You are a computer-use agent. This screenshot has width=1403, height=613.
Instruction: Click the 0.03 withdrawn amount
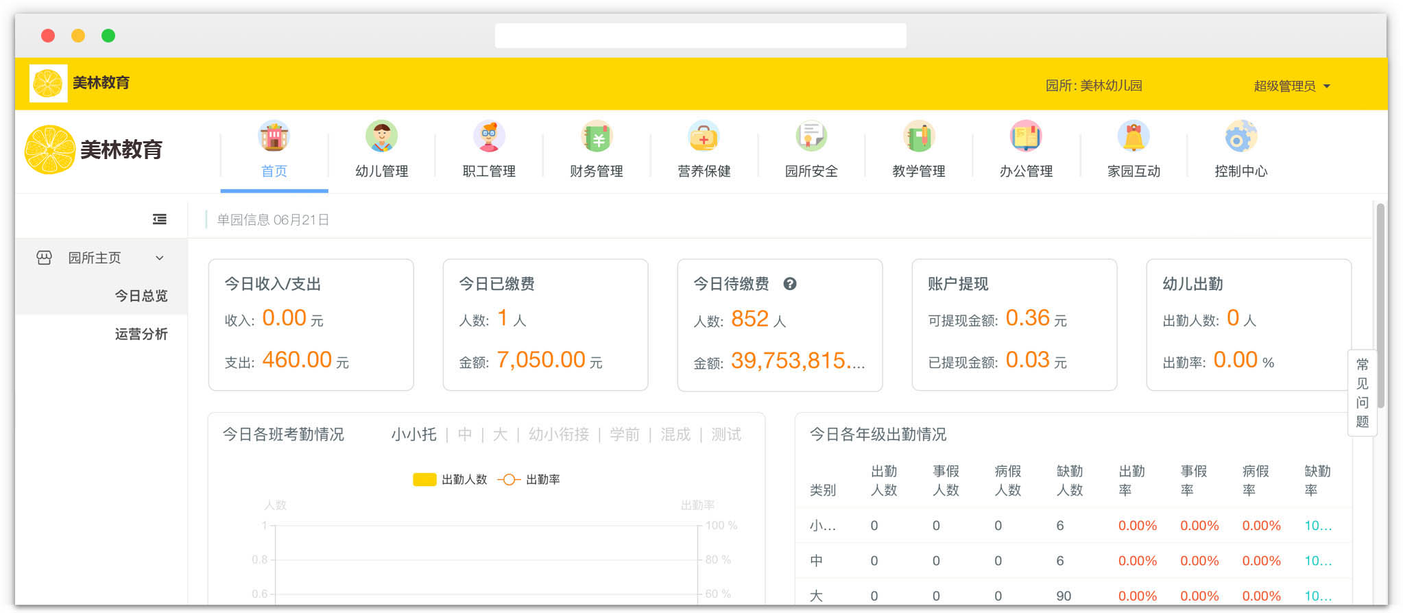point(1028,360)
